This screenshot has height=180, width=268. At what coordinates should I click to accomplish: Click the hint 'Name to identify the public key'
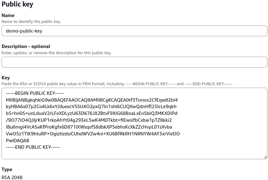[31, 22]
